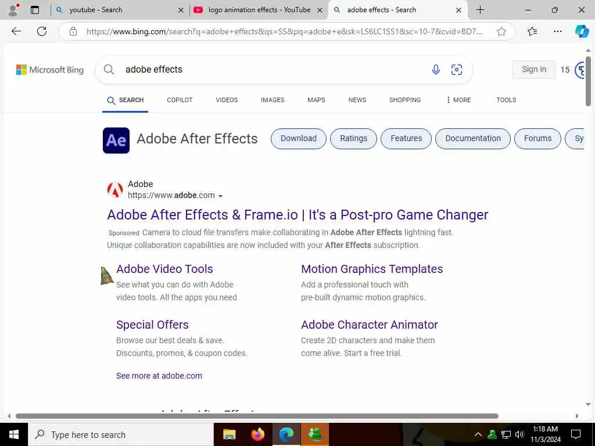
Task: Open Adobe Character Animator link
Action: tap(369, 325)
